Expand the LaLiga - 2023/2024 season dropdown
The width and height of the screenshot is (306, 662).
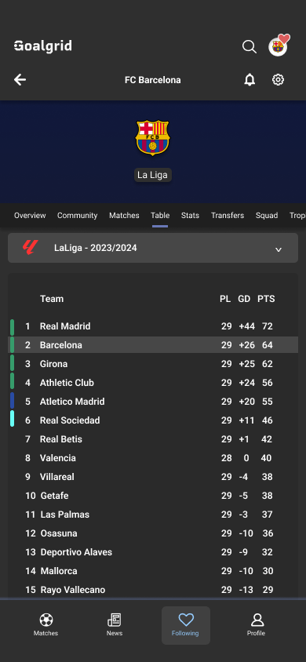[x=153, y=248]
